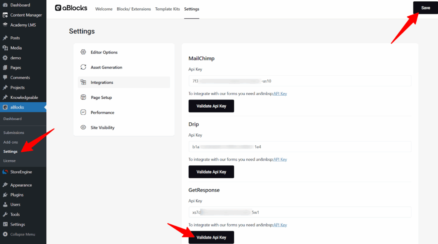
Task: Click the Comments bubble icon
Action: [5, 78]
